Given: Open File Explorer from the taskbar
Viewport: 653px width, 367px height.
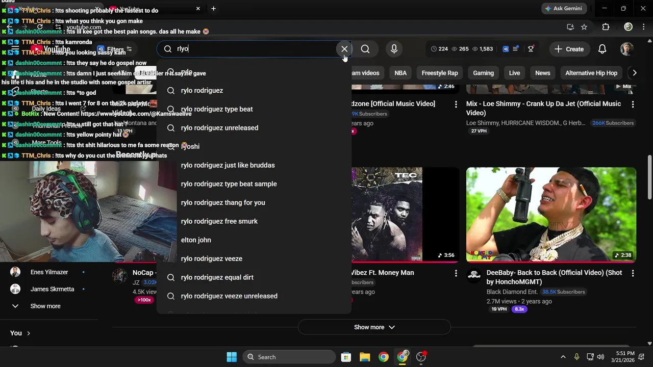Looking at the screenshot, I should (x=365, y=357).
